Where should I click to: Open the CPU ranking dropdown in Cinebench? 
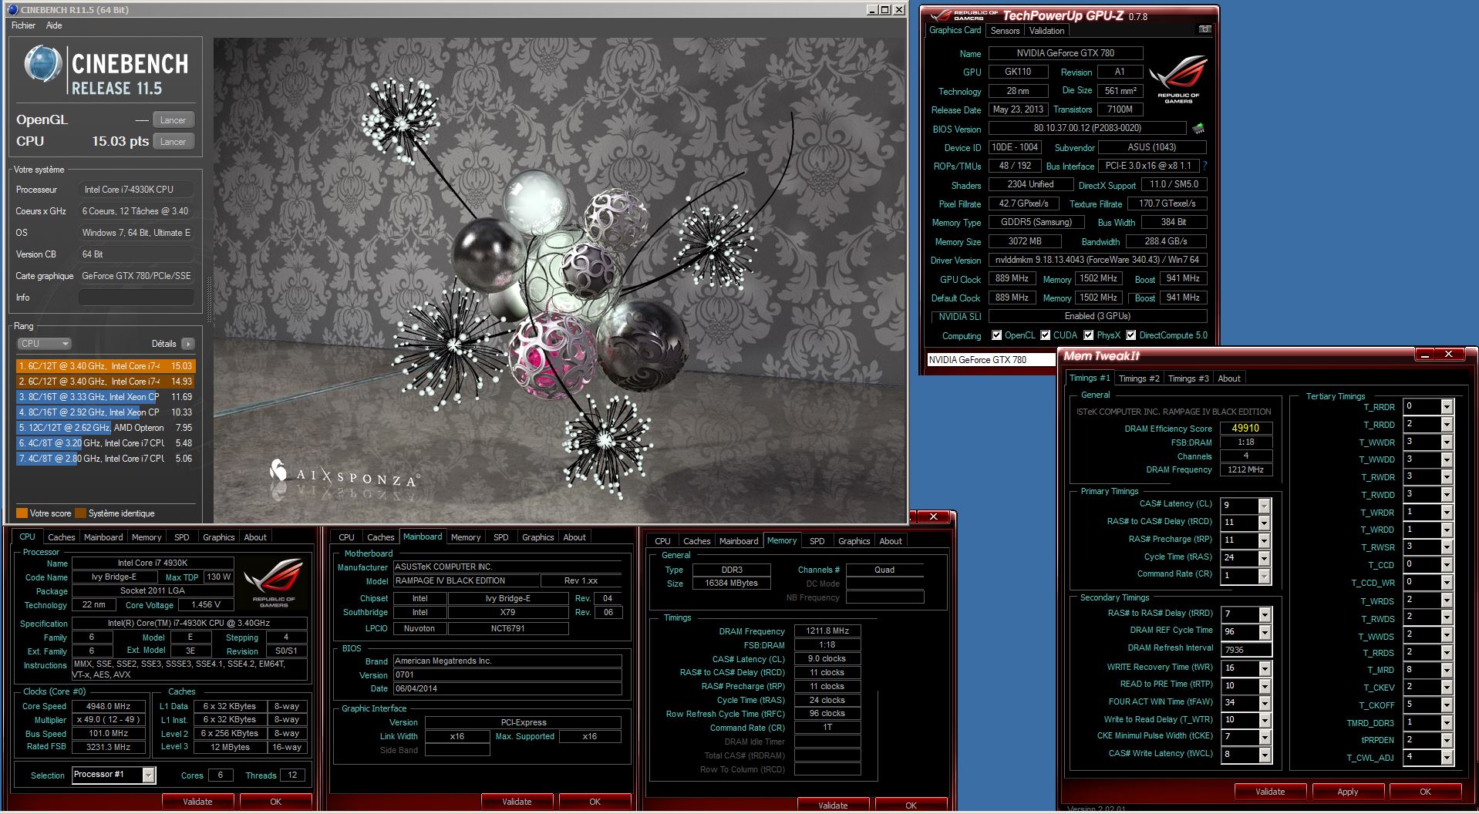point(44,344)
